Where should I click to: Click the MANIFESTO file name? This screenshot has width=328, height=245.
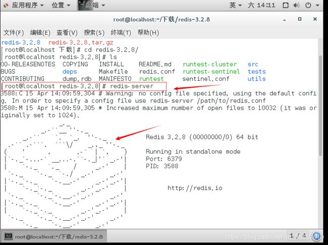pos(115,79)
